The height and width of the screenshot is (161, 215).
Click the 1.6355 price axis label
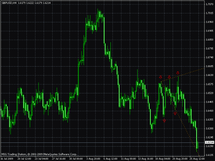[x=209, y=119]
